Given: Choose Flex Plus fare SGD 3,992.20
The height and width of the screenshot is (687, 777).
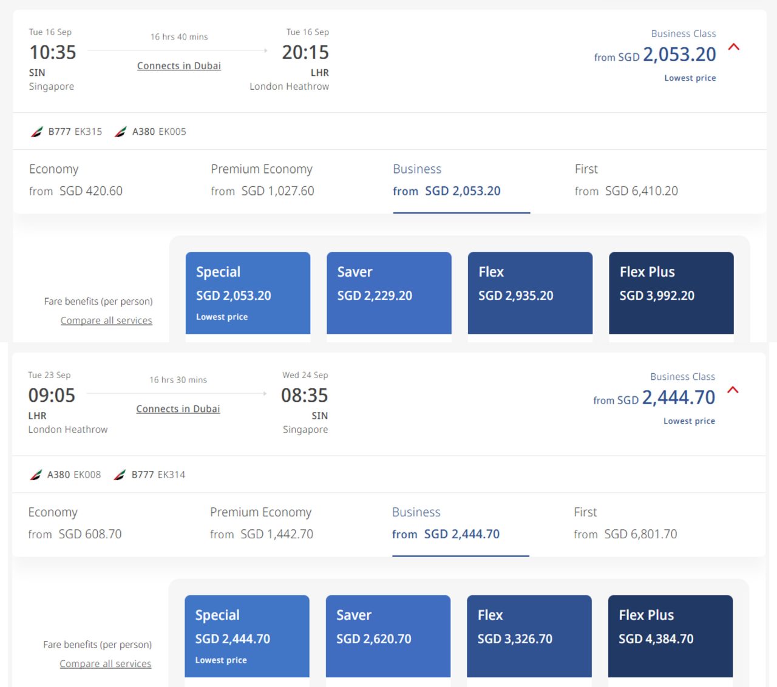Looking at the screenshot, I should pyautogui.click(x=671, y=293).
